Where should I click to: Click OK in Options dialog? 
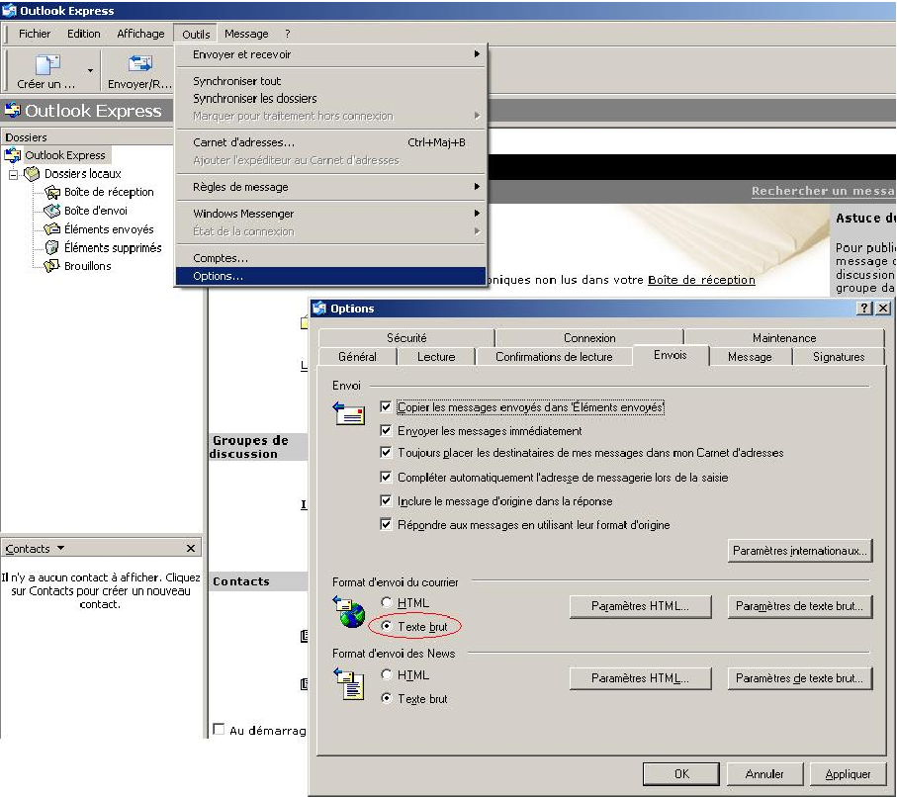(x=681, y=773)
